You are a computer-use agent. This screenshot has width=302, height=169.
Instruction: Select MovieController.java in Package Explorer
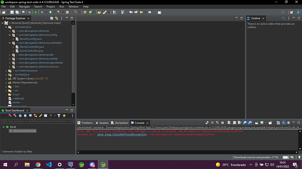(x=32, y=47)
